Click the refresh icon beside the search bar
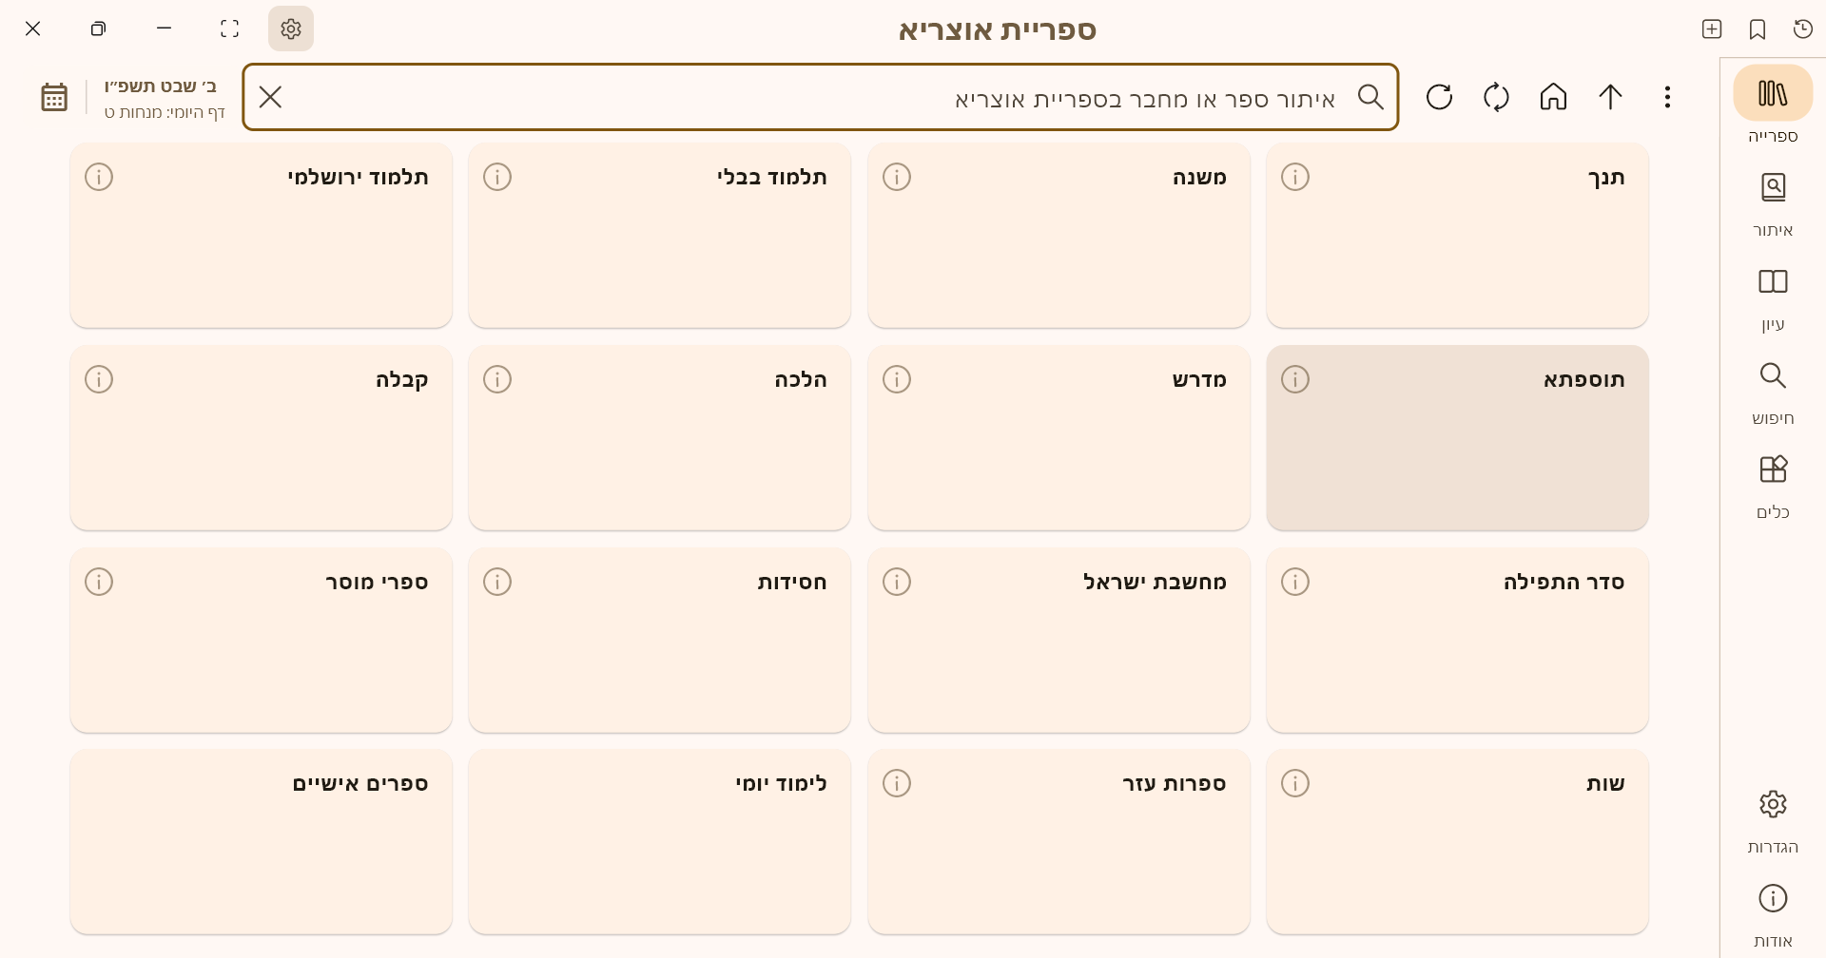1826x958 pixels. point(1439,97)
